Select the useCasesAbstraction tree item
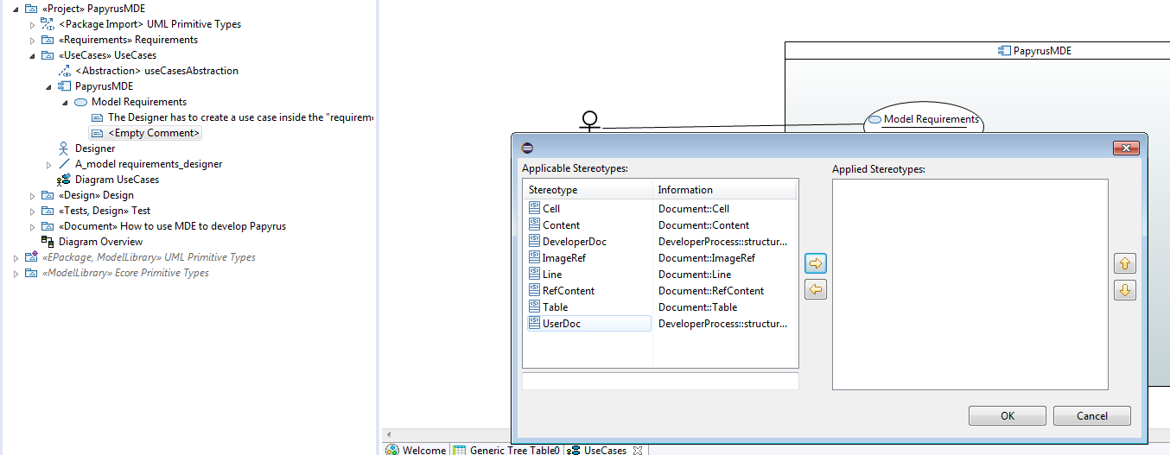 [x=156, y=71]
